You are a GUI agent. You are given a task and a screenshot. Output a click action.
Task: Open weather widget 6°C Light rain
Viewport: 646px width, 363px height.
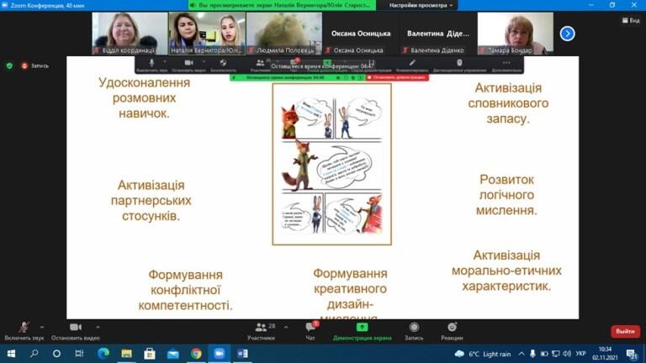[x=482, y=354]
